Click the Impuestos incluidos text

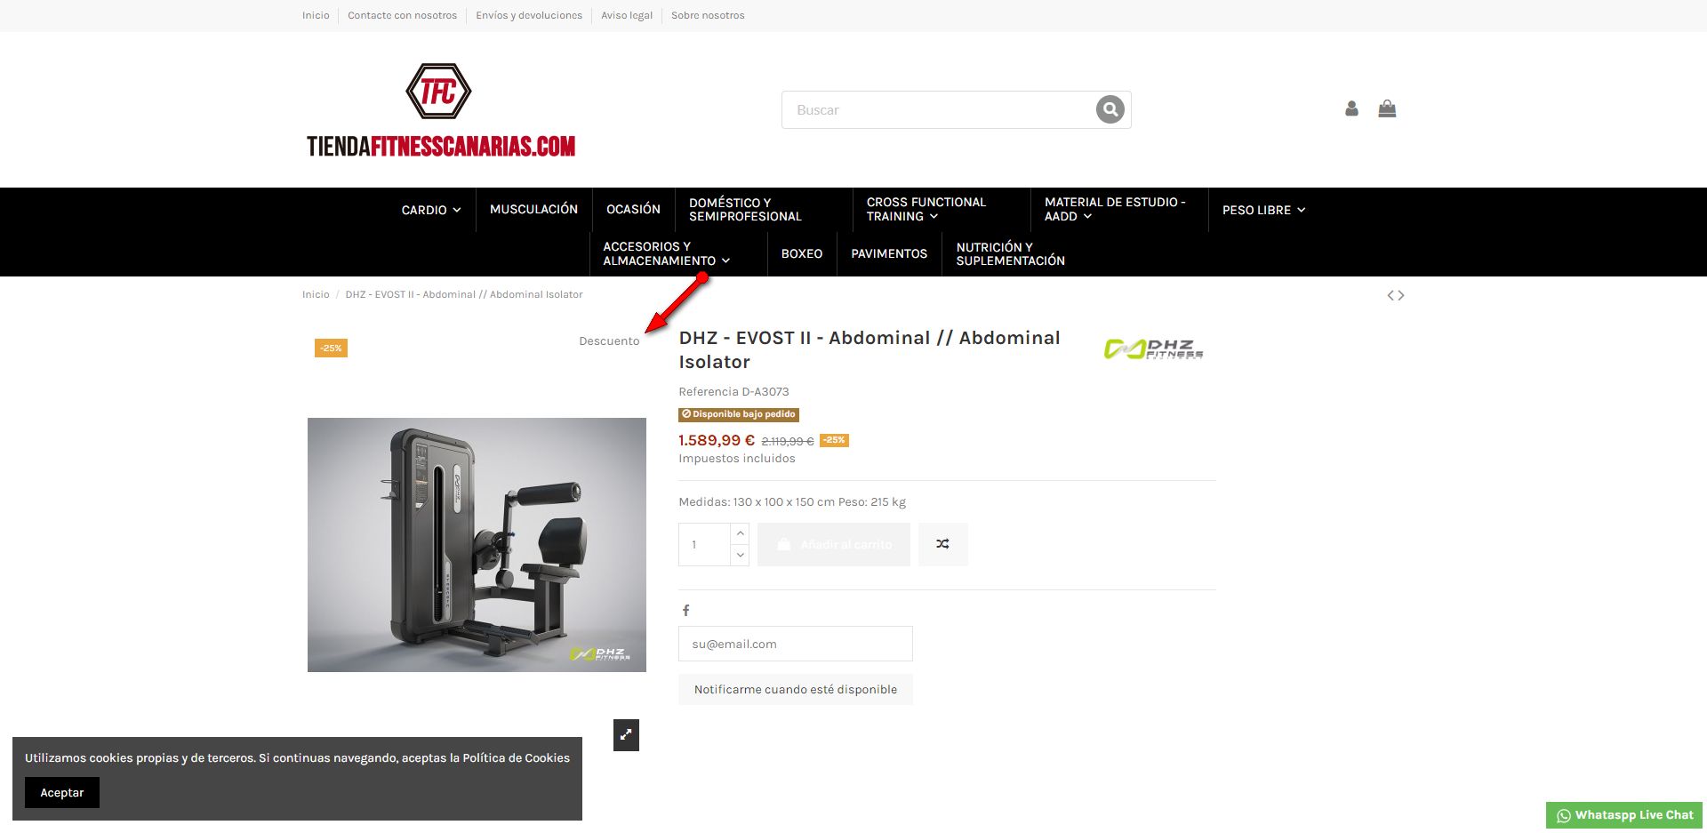(x=737, y=459)
